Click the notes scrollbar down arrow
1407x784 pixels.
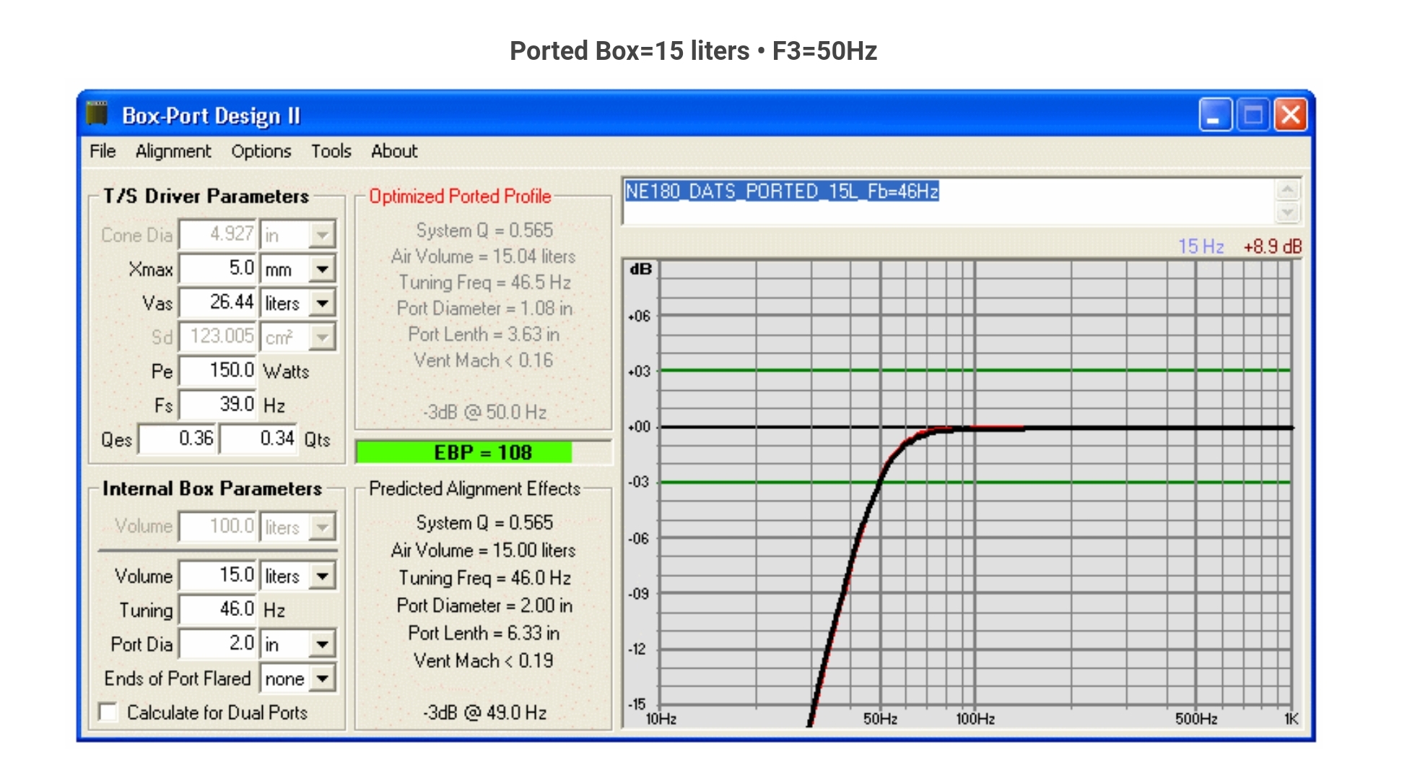[x=1287, y=212]
